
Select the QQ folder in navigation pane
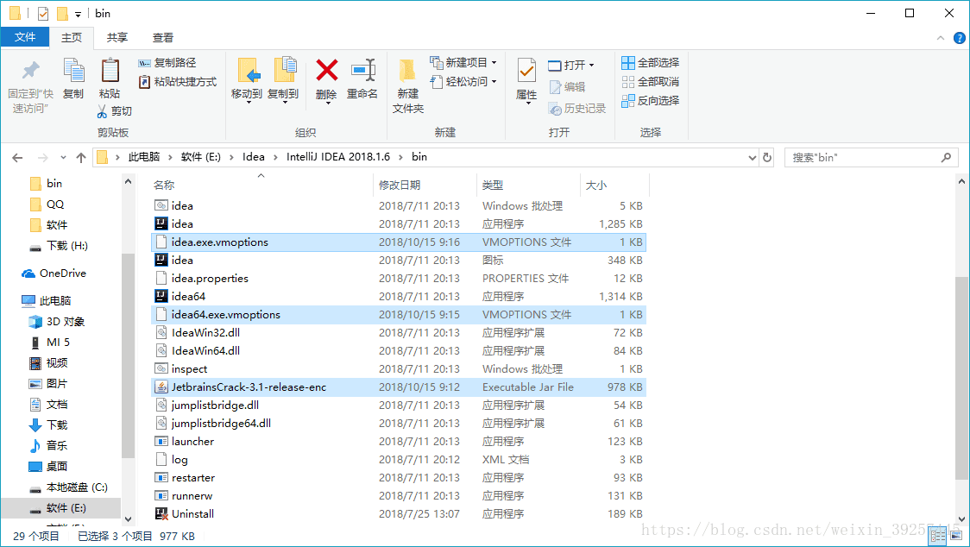[47, 204]
